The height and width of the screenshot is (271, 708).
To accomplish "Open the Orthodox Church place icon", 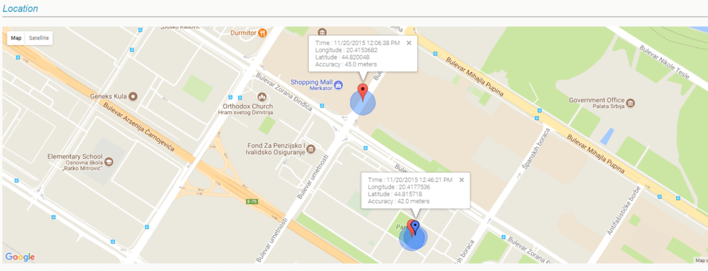I will pyautogui.click(x=261, y=97).
